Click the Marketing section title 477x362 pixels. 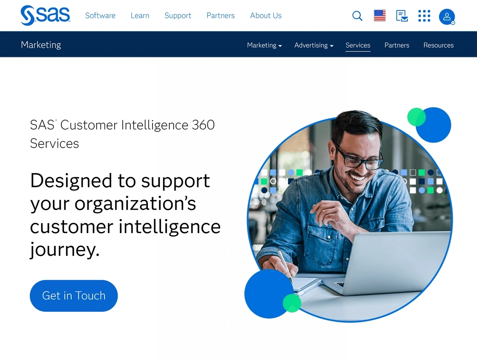point(41,45)
